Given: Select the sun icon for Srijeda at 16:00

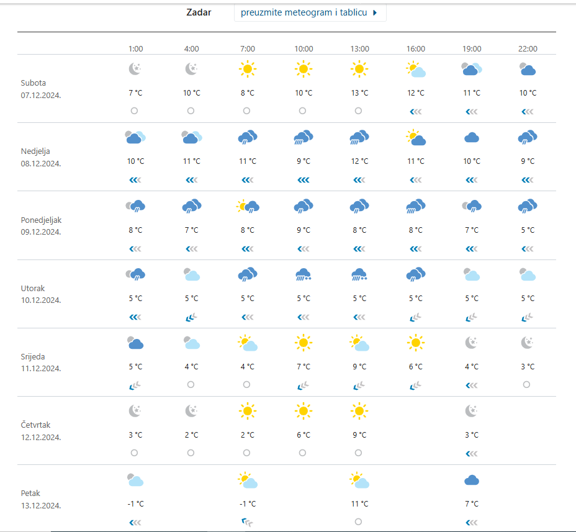Looking at the screenshot, I should coord(415,342).
